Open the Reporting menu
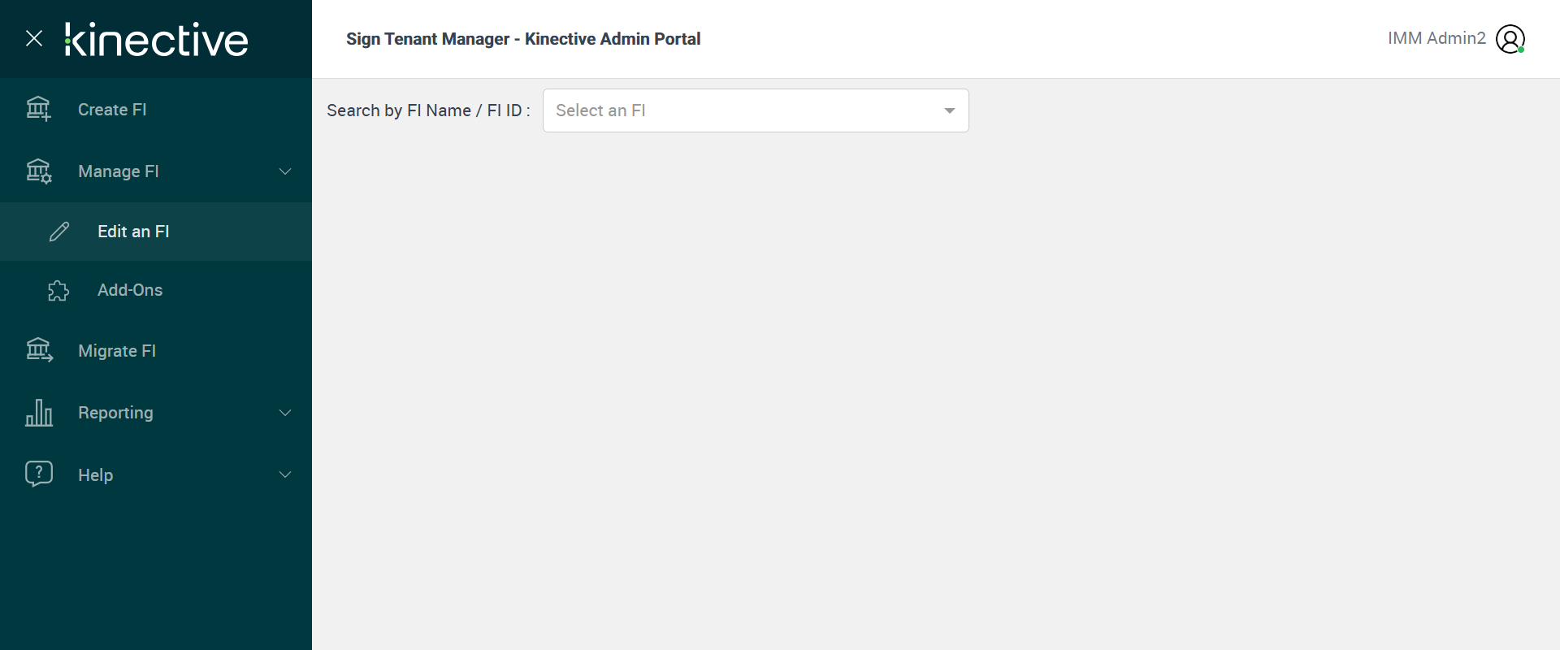This screenshot has height=650, width=1560. 156,413
